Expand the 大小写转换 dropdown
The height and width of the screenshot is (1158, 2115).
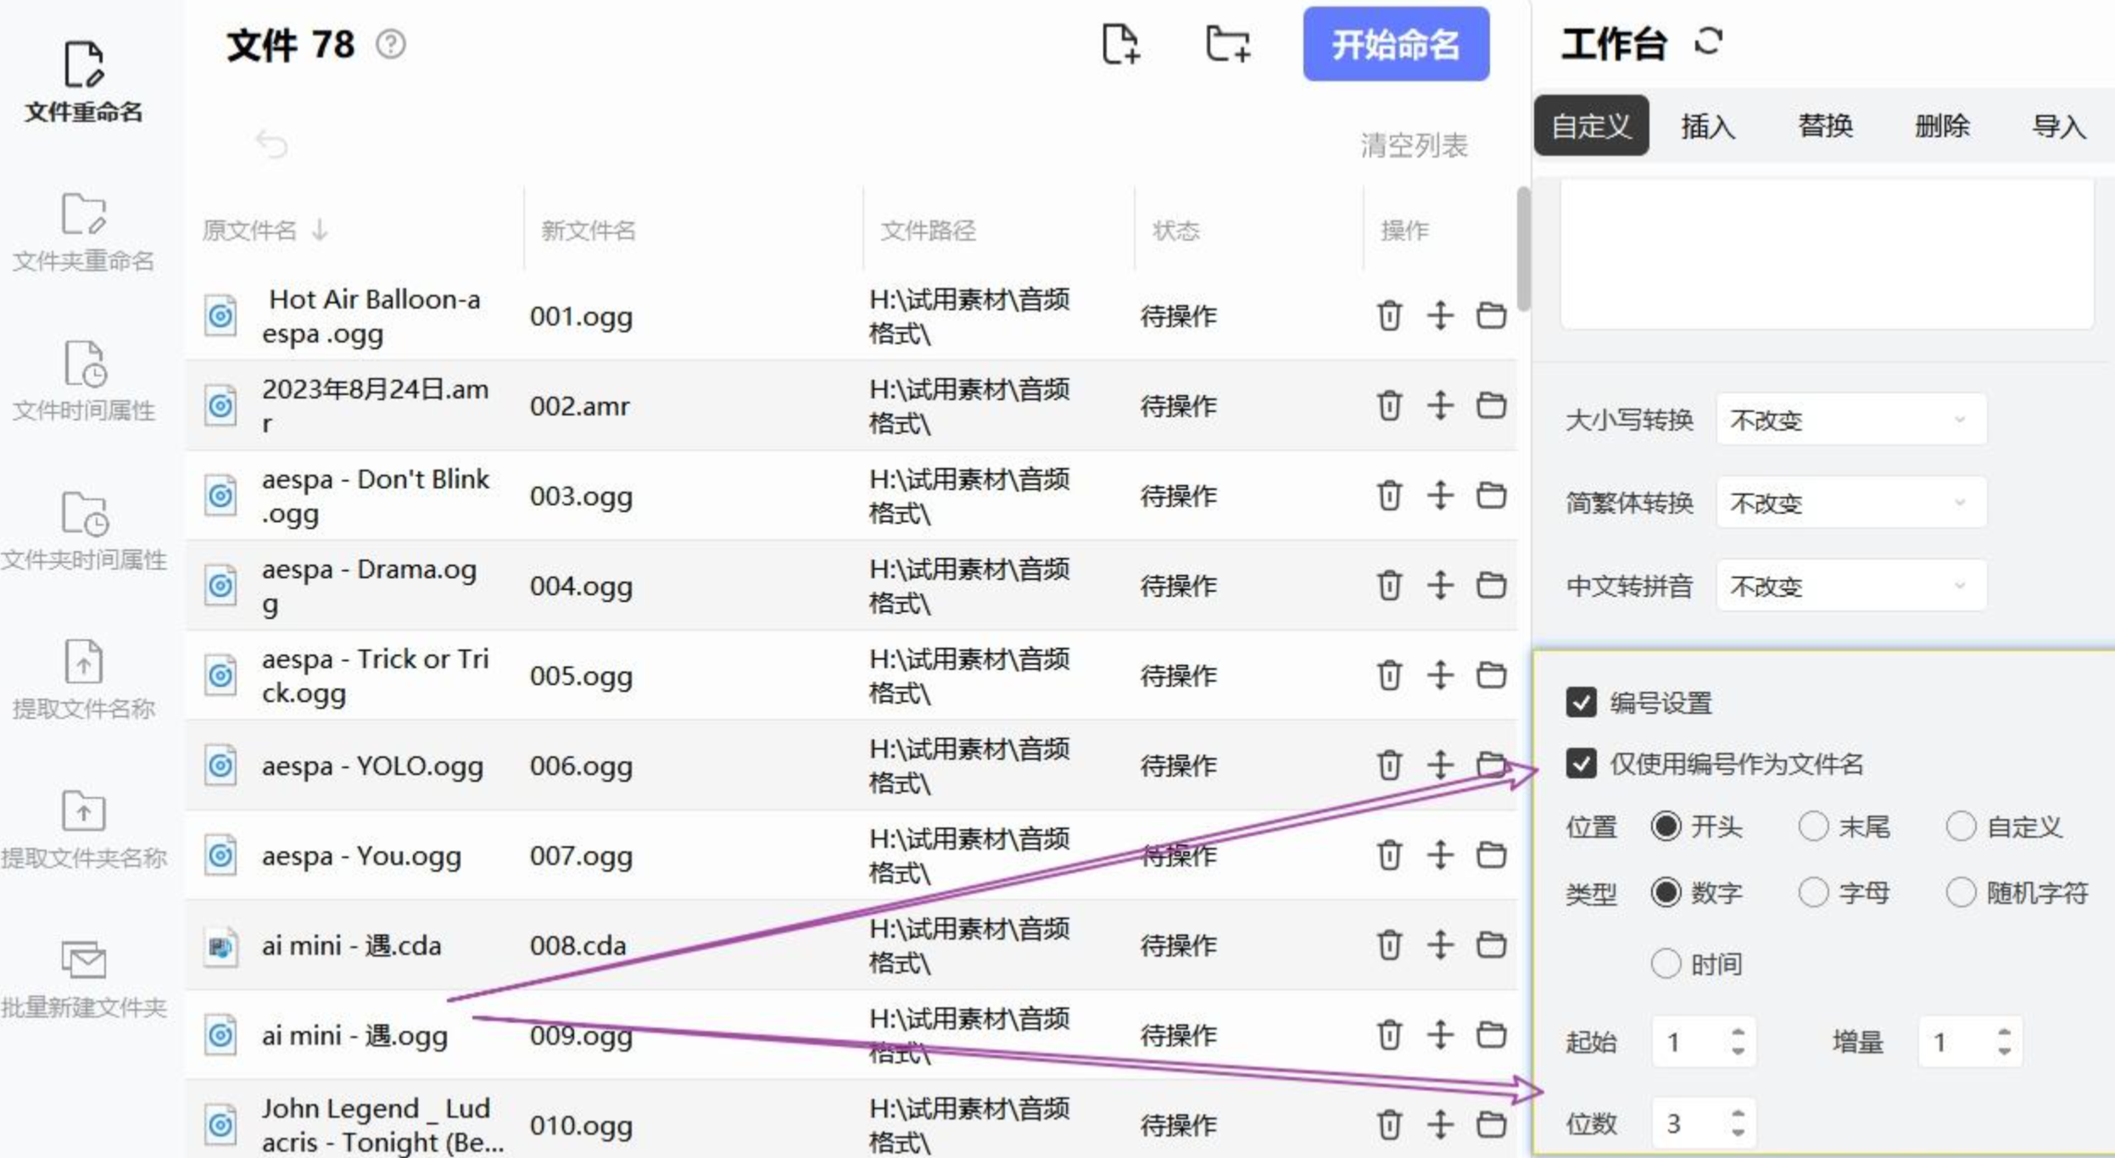[1850, 420]
